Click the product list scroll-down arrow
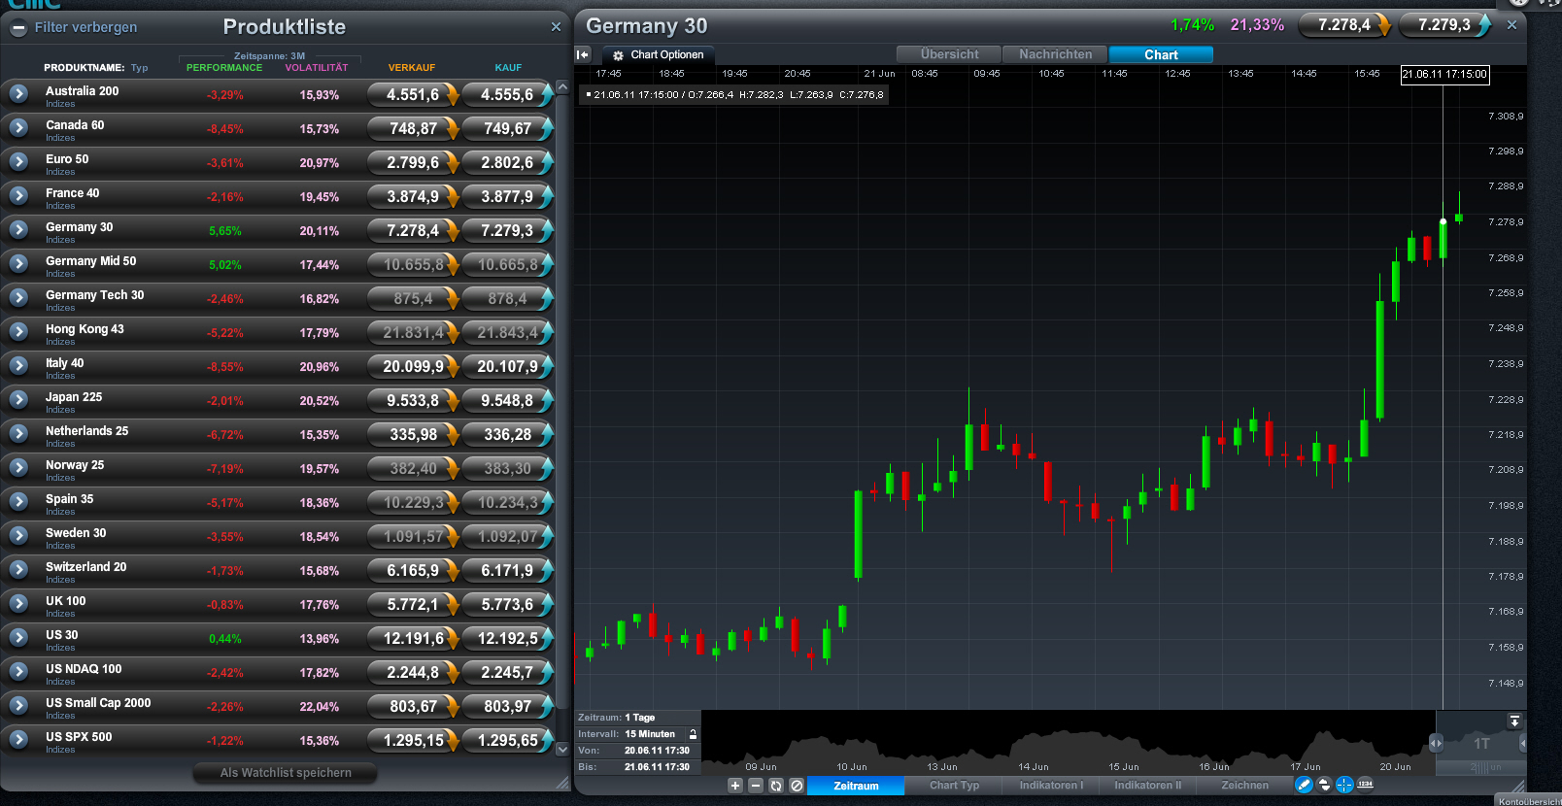Screen dimensions: 1562x806 561,750
